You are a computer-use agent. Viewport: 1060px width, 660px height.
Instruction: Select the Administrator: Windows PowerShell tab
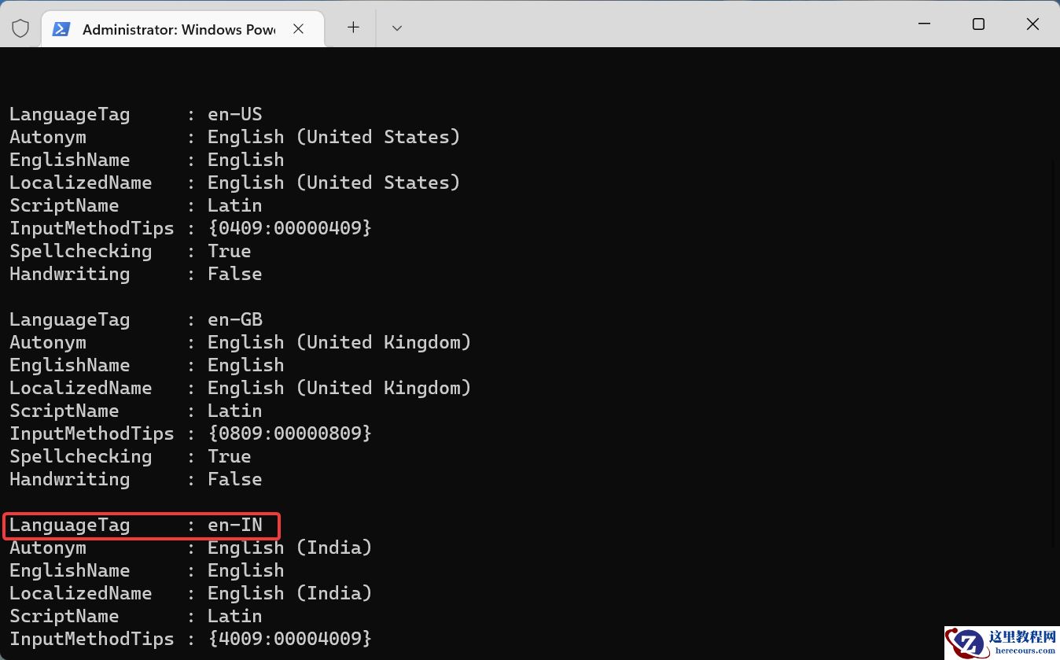182,29
